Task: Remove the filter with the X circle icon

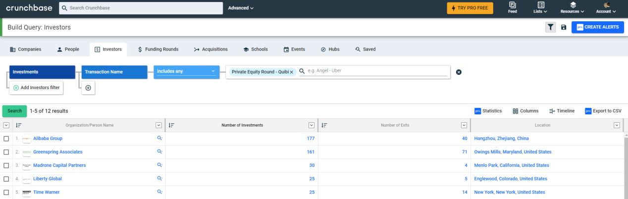Action: [459, 72]
